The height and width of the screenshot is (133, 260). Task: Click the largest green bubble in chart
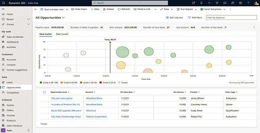(x=123, y=52)
